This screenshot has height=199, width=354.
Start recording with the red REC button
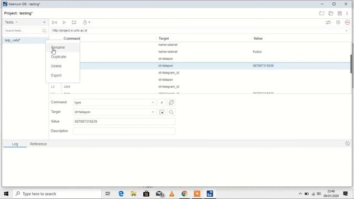tap(347, 22)
